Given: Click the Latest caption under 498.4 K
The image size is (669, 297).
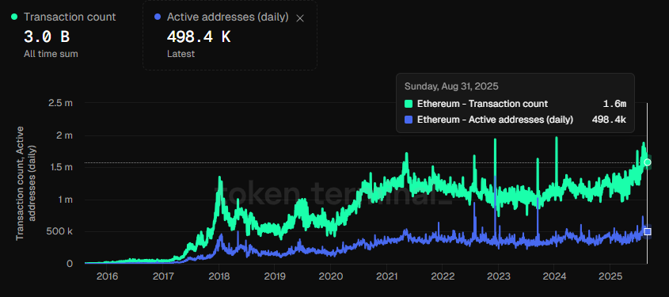Looking at the screenshot, I should (x=181, y=54).
